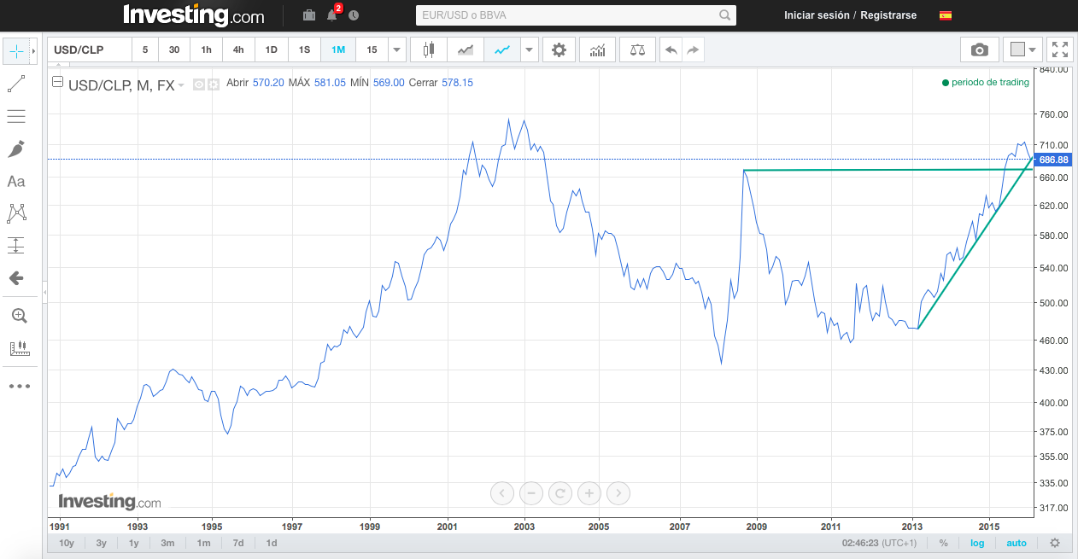
Task: Switch to candlestick chart style
Action: coord(429,50)
